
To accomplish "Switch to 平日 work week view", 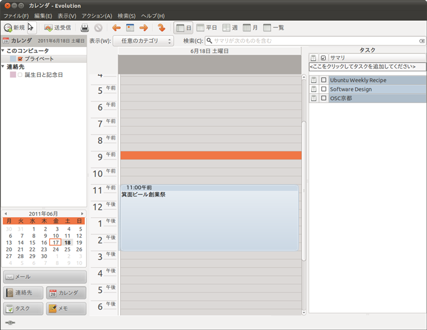I will (207, 27).
